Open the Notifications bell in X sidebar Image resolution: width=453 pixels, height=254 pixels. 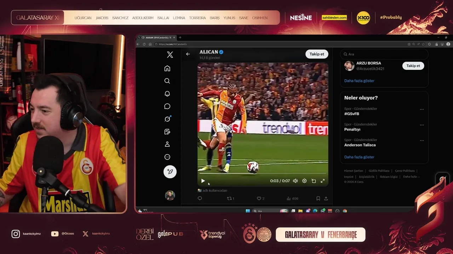tap(167, 93)
